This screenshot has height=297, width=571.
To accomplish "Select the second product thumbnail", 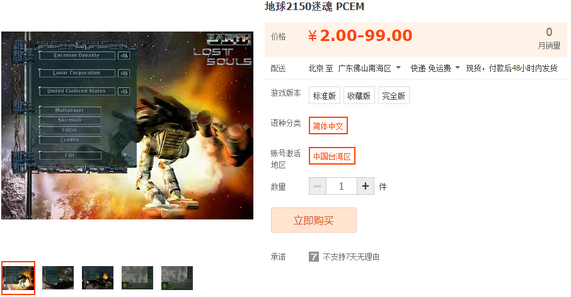I will tap(58, 277).
